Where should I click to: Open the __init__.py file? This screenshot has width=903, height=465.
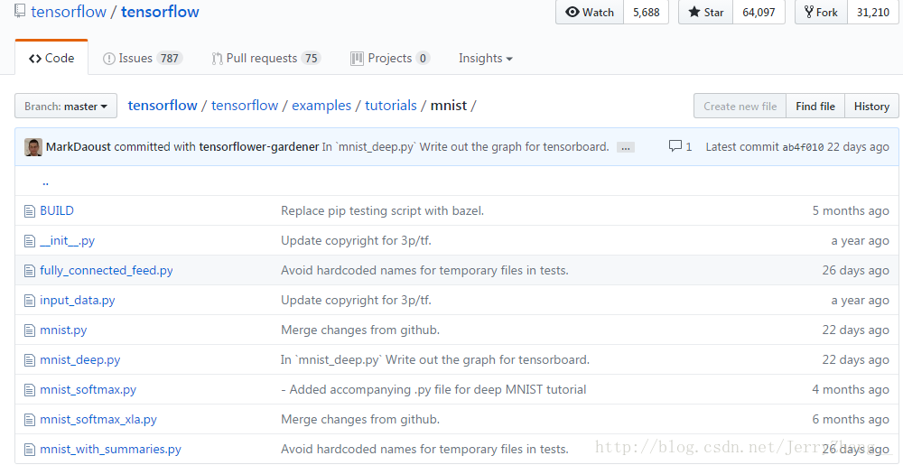[68, 241]
